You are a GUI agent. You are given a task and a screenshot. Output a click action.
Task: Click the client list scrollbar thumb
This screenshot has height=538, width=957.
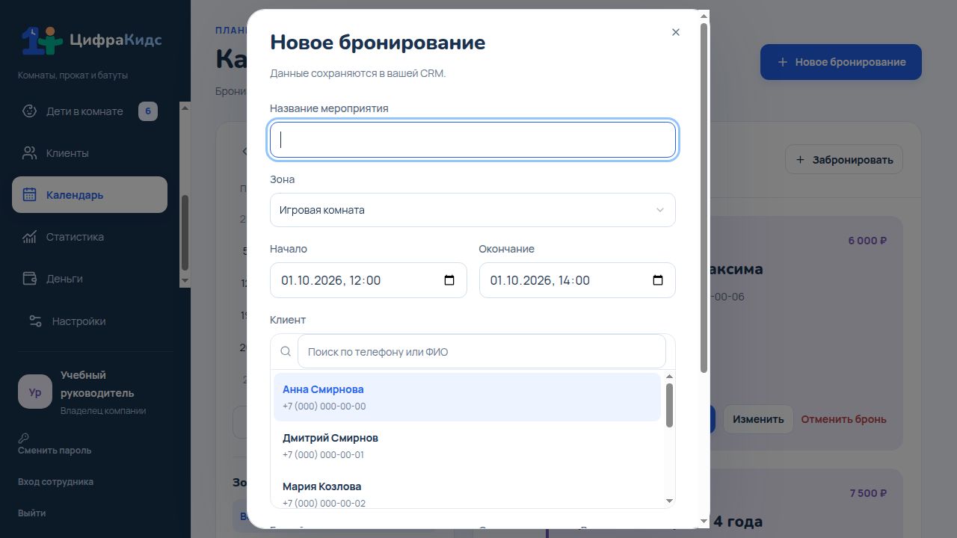pyautogui.click(x=669, y=405)
